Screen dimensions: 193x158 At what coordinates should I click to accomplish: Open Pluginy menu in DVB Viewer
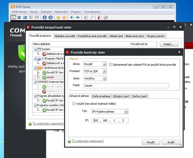[76, 12]
